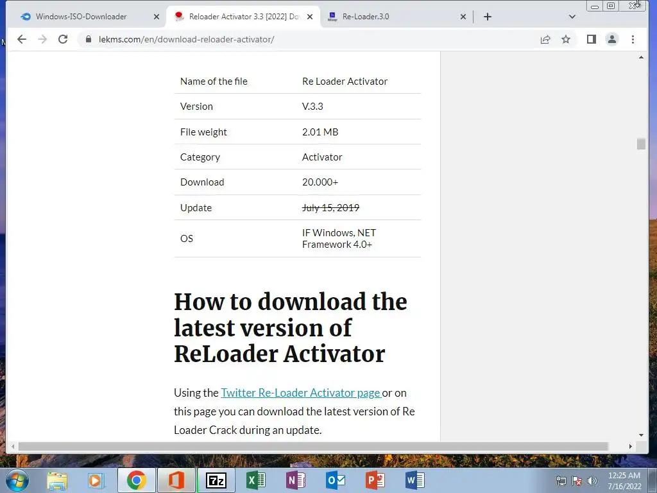The width and height of the screenshot is (657, 493).
Task: Launch PowerPoint from the taskbar
Action: coord(375,480)
